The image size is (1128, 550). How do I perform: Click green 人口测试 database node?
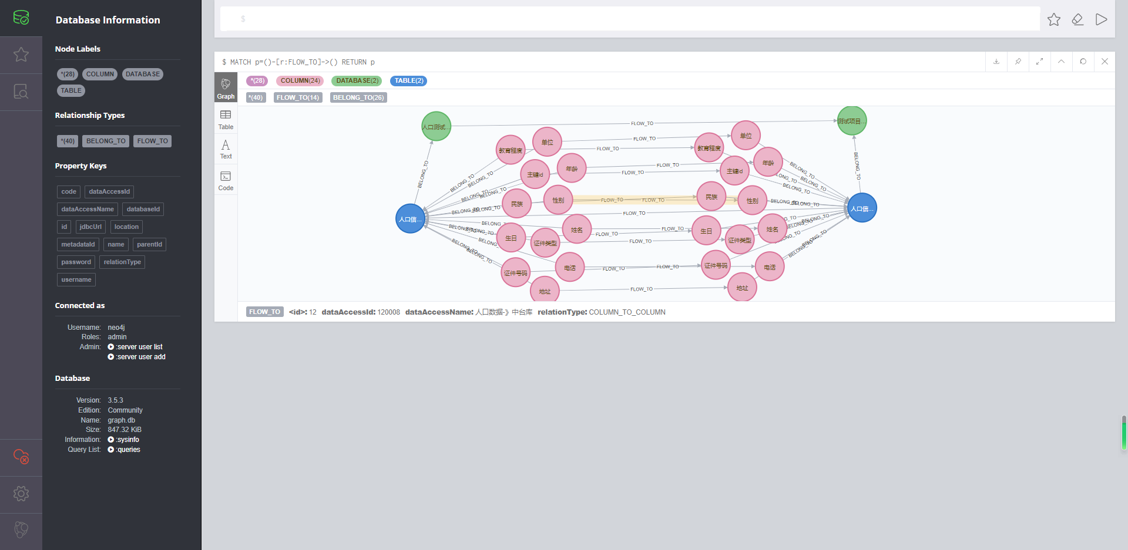(436, 126)
